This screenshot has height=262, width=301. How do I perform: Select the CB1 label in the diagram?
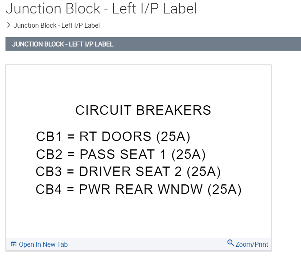tap(50, 137)
